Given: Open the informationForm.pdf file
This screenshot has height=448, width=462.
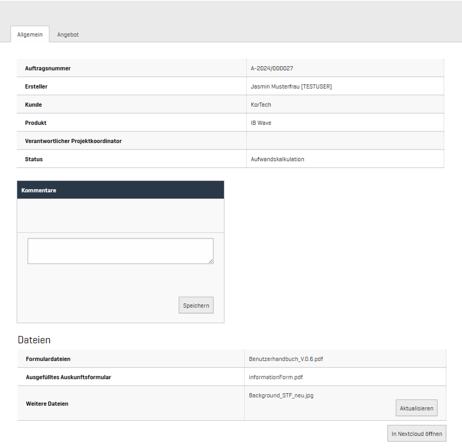Looking at the screenshot, I should click(276, 377).
